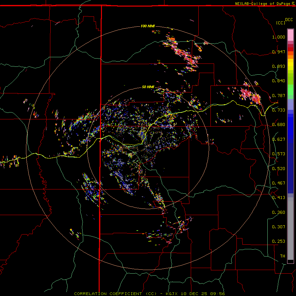This screenshot has height=296, width=296.
Task: Click the 0.573 scale value
Action: tap(279, 154)
